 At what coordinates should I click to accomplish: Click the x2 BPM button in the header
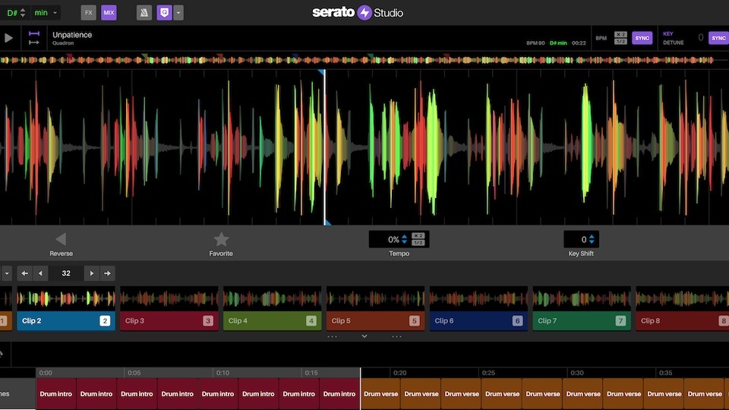tap(620, 34)
